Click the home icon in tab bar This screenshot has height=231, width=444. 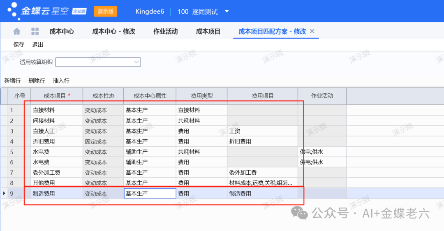click(17, 32)
